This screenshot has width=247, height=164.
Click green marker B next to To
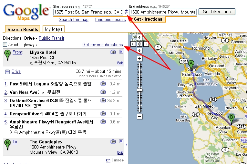tap(7, 144)
